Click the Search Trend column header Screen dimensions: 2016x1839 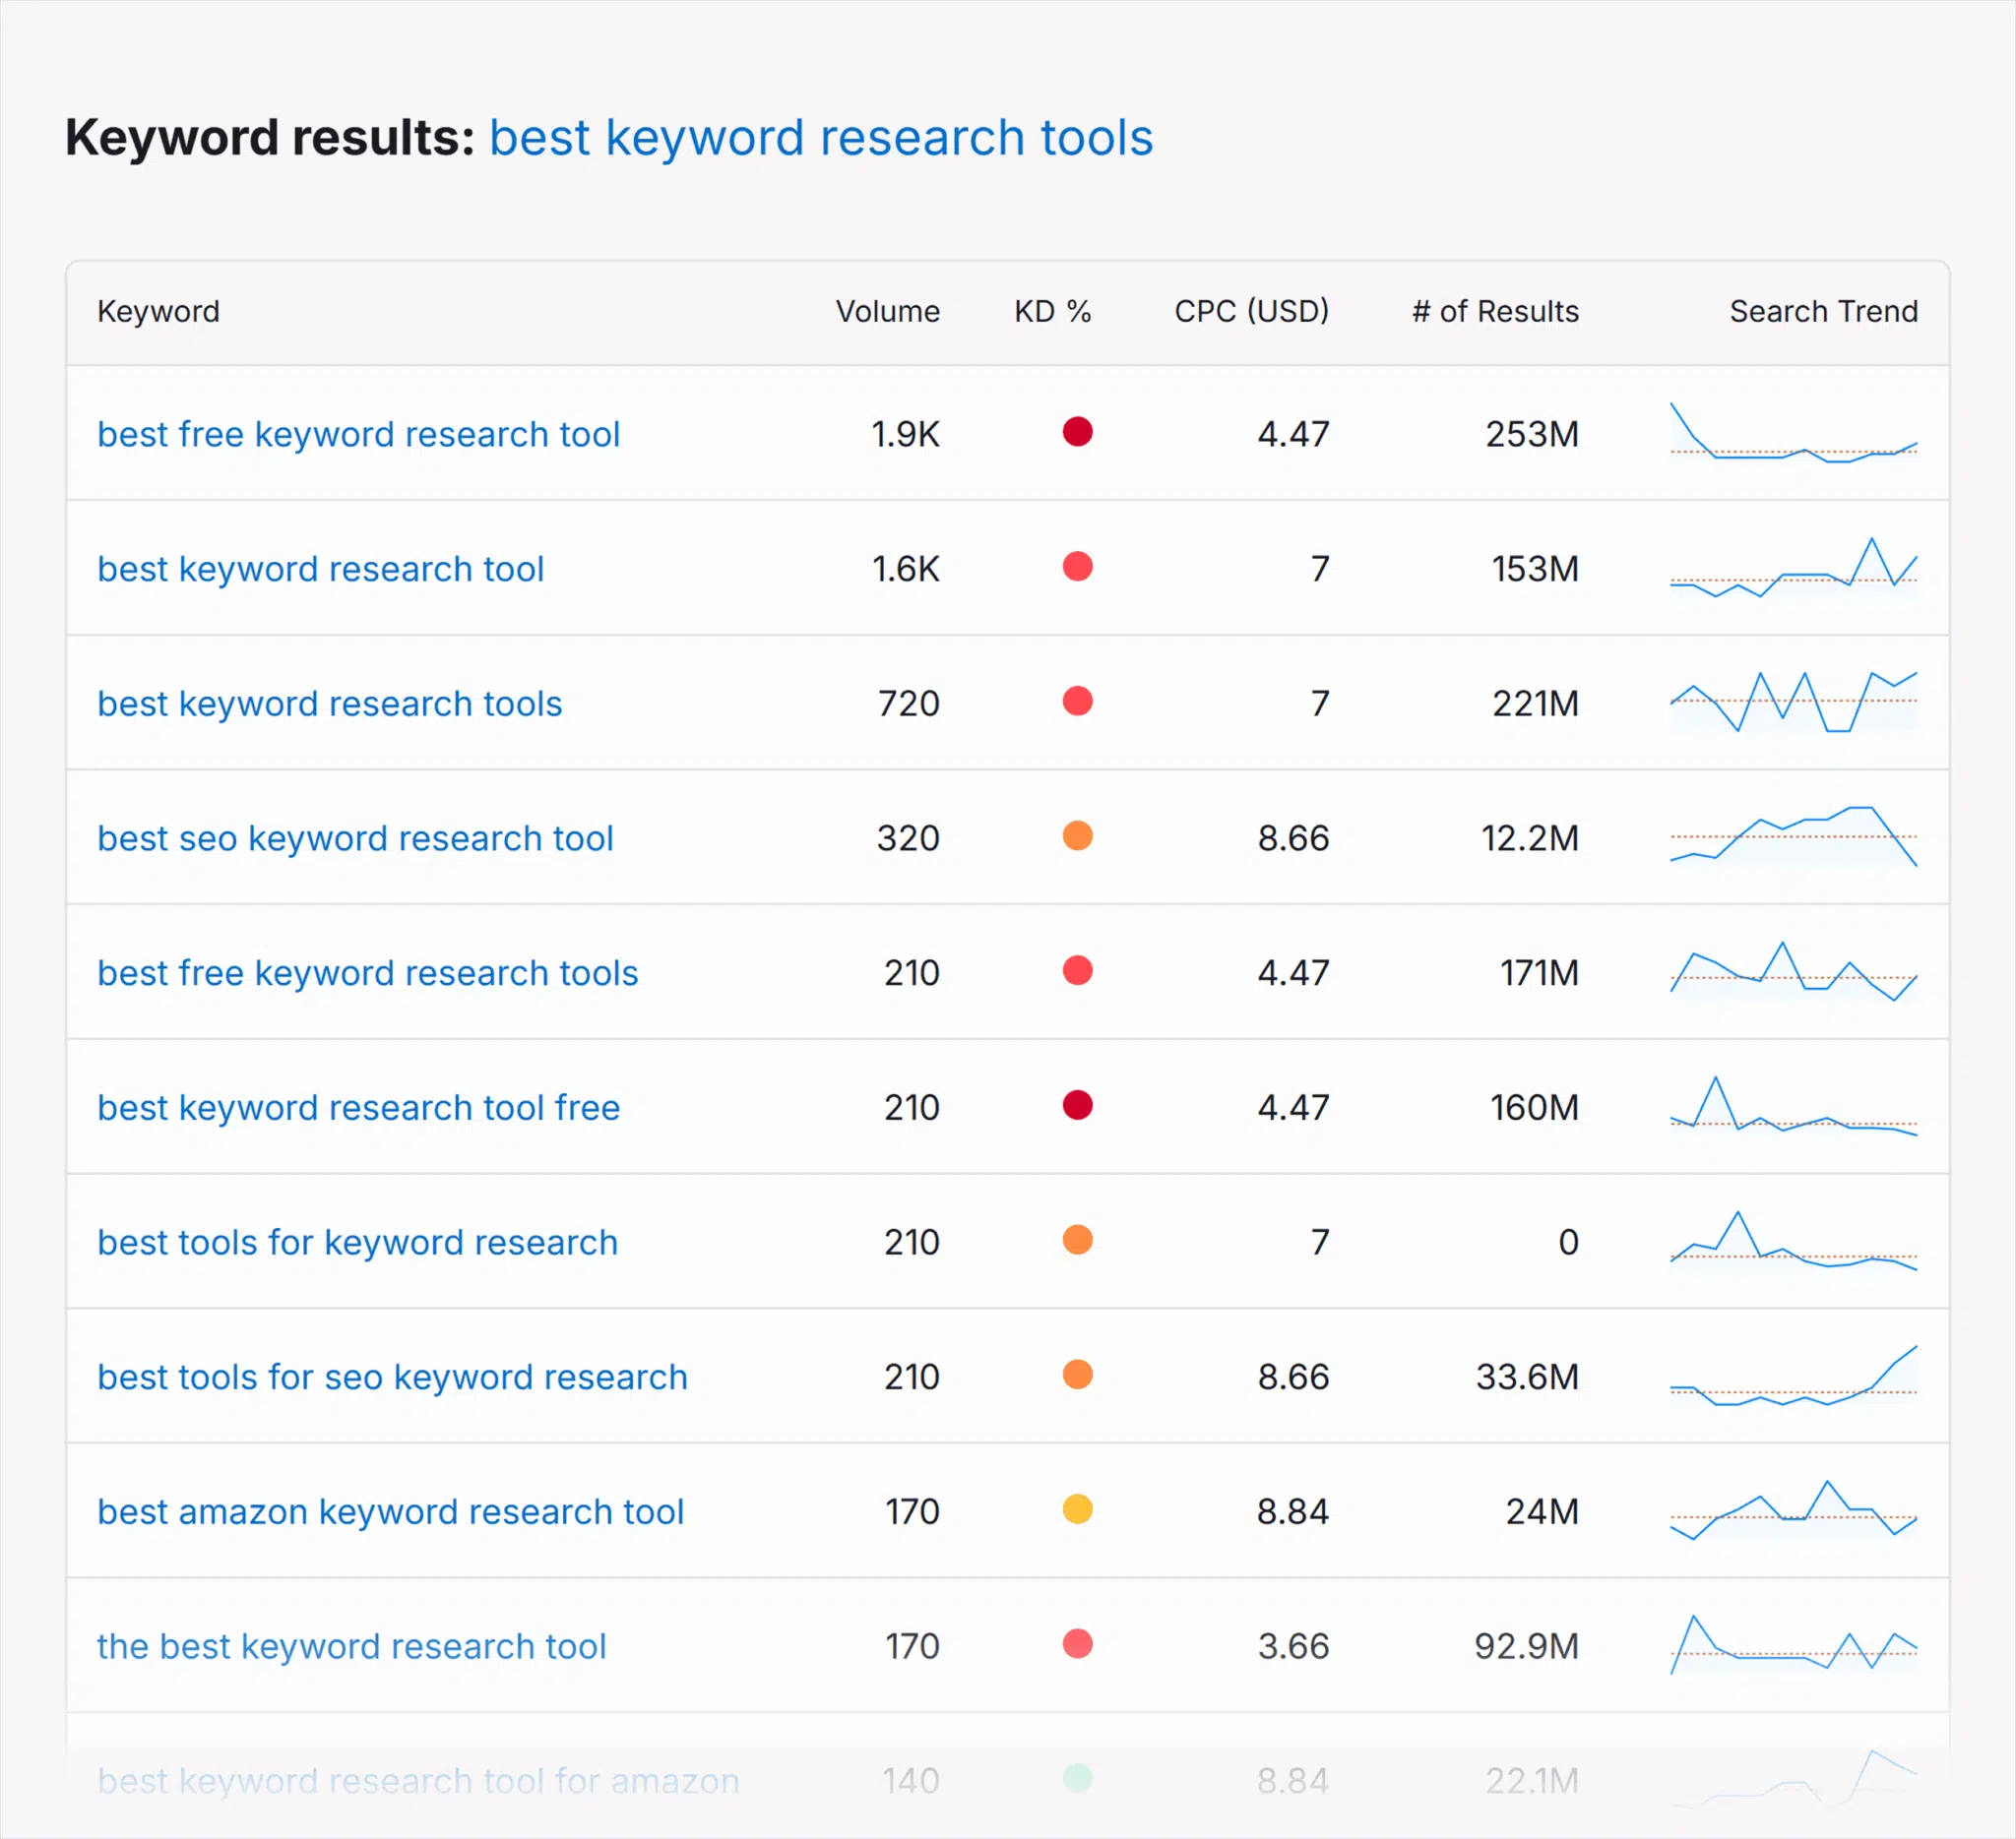pos(1824,312)
